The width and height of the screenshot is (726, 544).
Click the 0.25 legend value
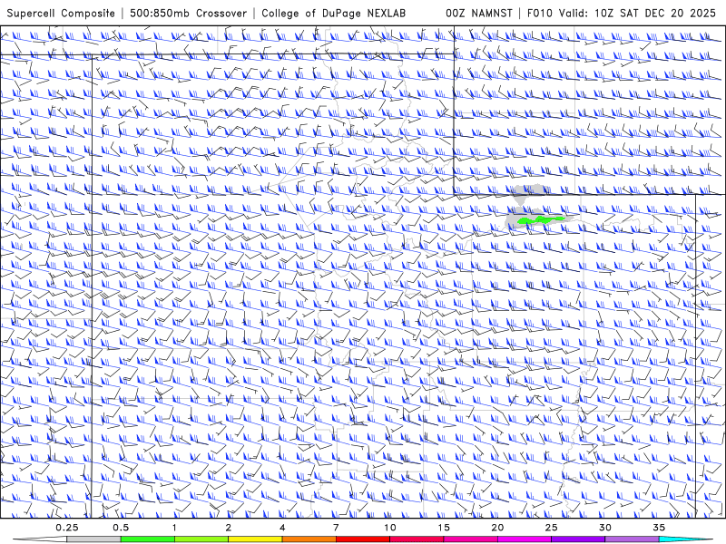tap(67, 528)
